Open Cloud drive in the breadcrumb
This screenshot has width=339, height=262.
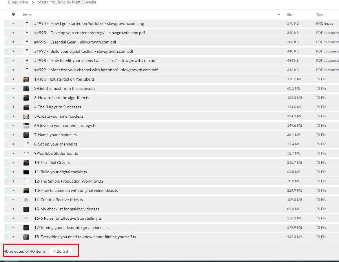pyautogui.click(x=18, y=2)
